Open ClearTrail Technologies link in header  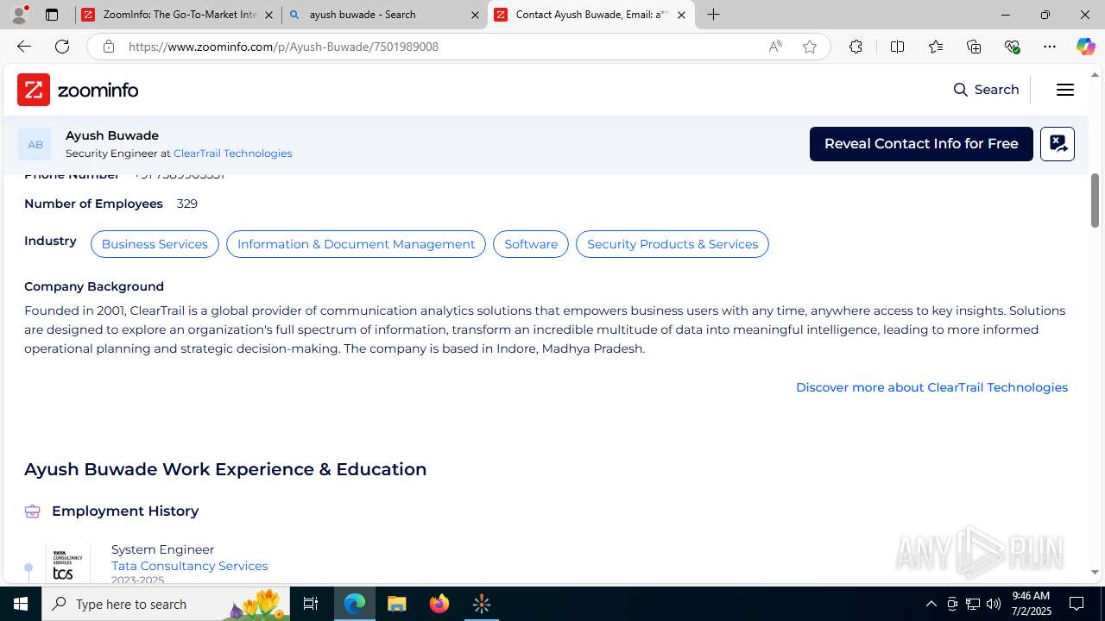click(232, 154)
